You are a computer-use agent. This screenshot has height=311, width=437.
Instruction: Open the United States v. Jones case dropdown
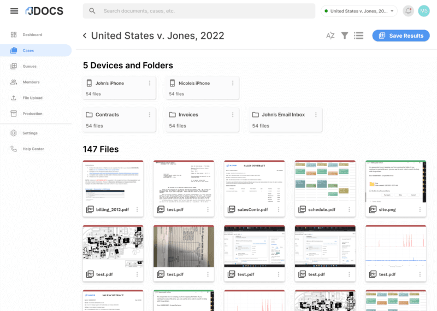359,11
